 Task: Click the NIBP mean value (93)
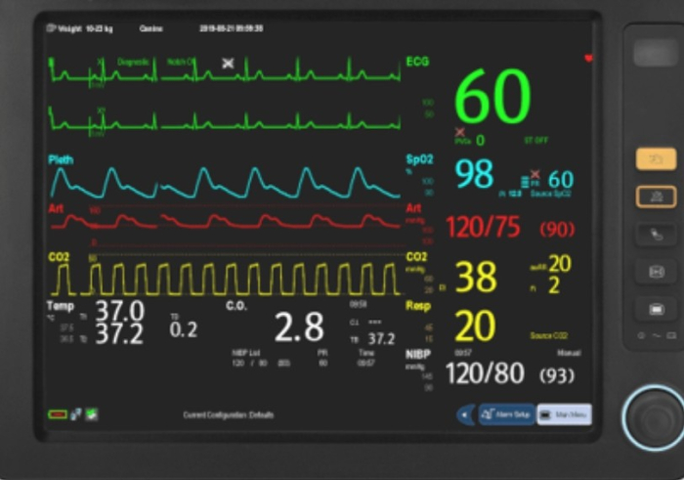(557, 375)
